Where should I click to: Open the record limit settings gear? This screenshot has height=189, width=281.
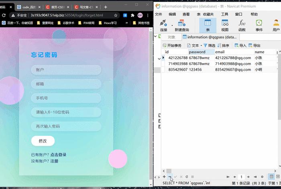tap(262, 177)
